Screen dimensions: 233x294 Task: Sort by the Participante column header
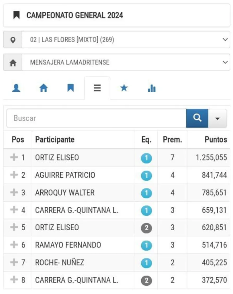[x=55, y=139]
